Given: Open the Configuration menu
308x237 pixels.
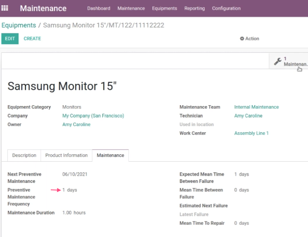Looking at the screenshot, I should (226, 8).
